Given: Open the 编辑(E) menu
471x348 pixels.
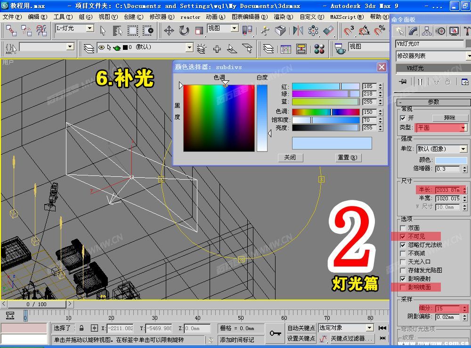Looking at the screenshot, I should tap(38, 17).
